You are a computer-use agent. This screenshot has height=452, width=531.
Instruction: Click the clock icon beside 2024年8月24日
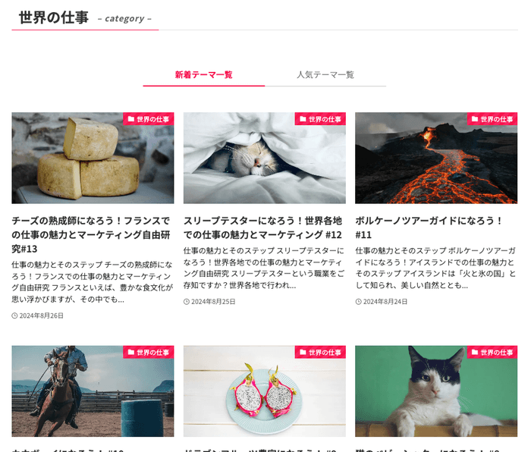pyautogui.click(x=358, y=301)
